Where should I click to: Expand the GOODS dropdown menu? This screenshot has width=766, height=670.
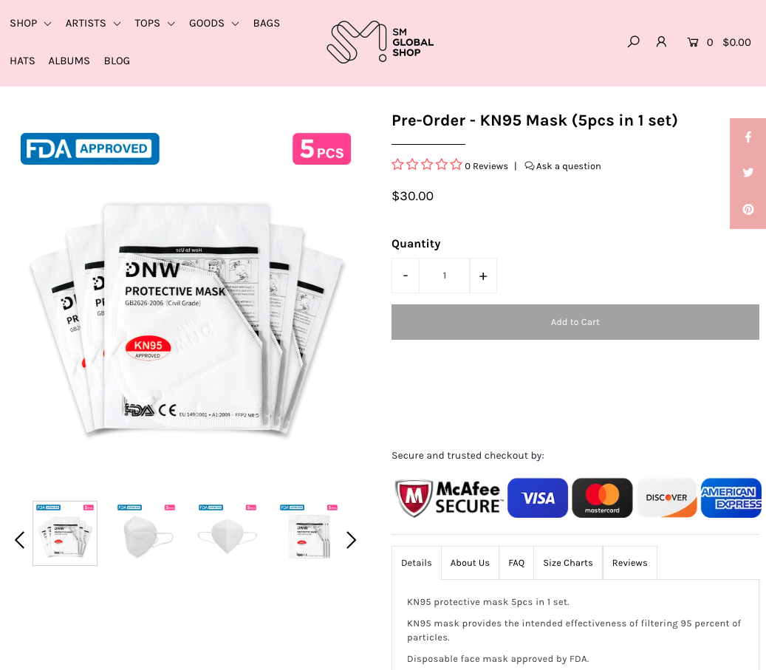214,24
